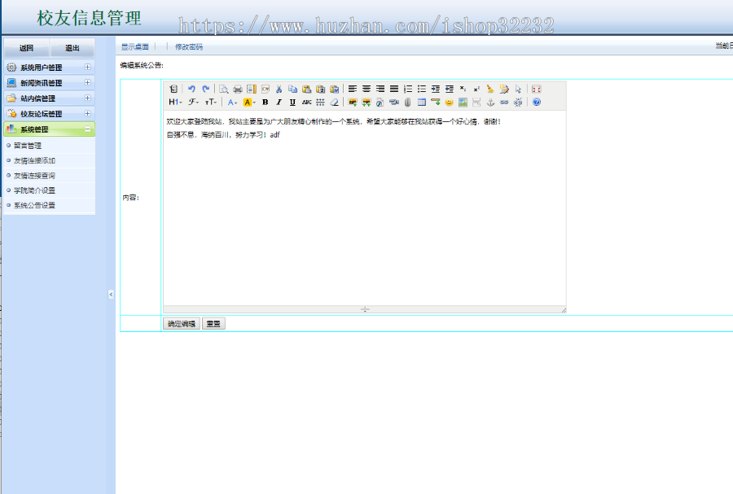Center align the text
The height and width of the screenshot is (494, 733).
coord(366,89)
